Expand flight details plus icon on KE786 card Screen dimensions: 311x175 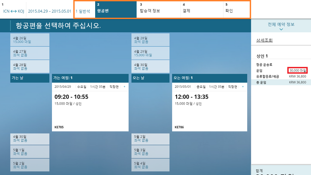pos(243,87)
